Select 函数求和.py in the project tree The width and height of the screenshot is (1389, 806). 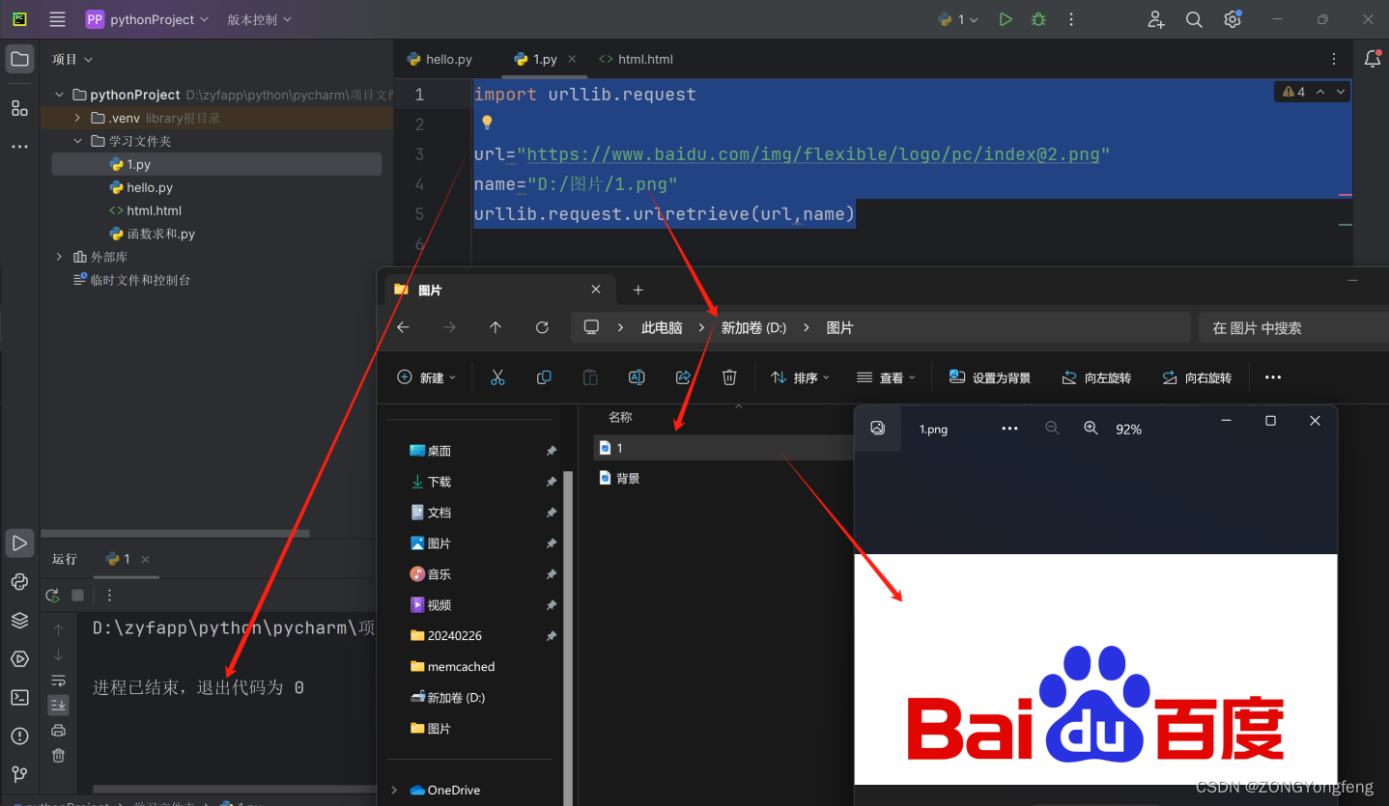coord(153,234)
